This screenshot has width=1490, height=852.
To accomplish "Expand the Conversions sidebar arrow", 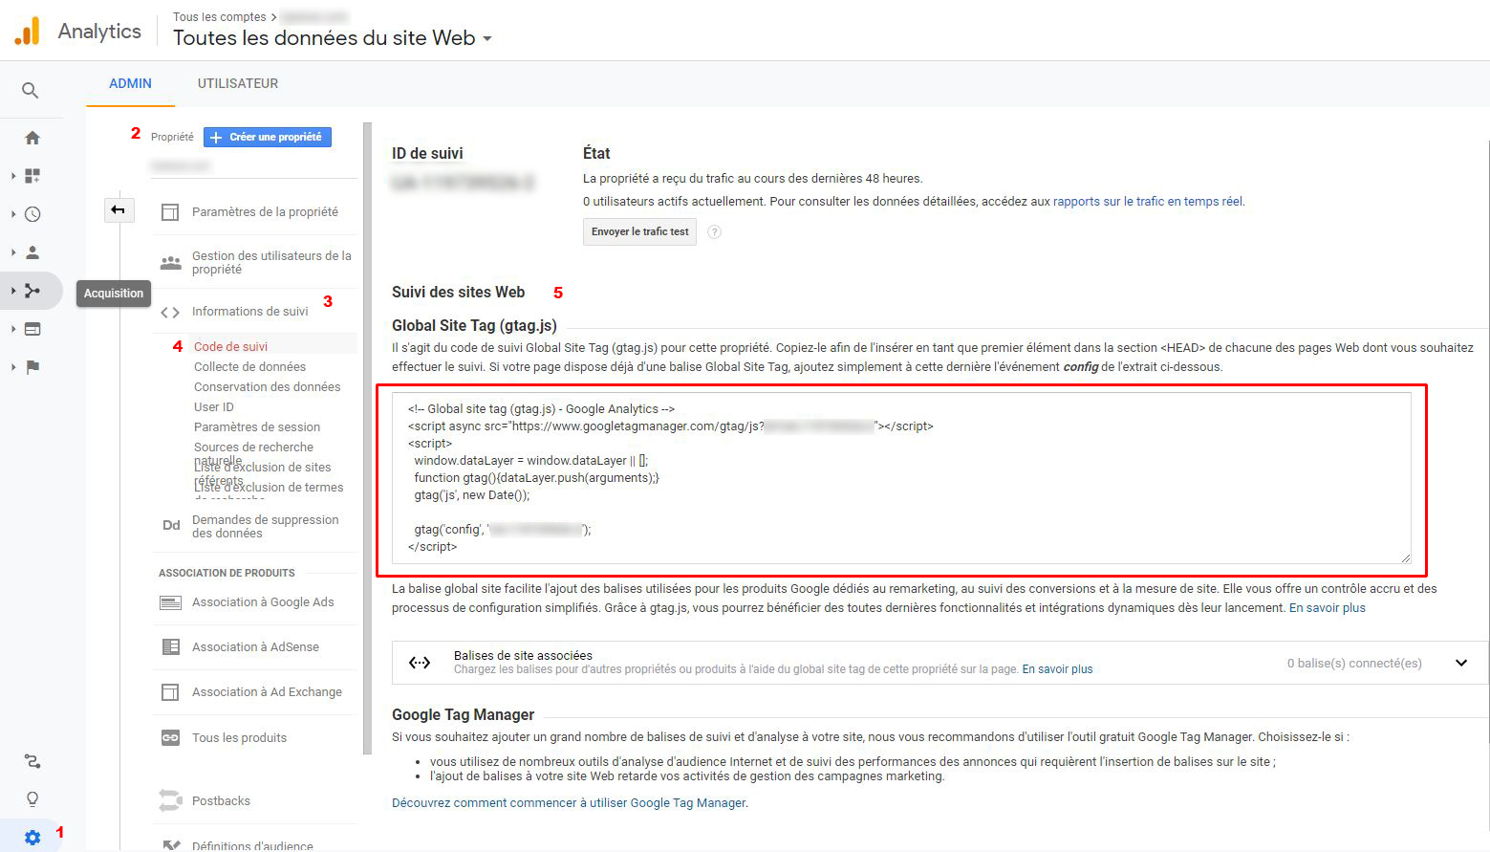I will 13,367.
